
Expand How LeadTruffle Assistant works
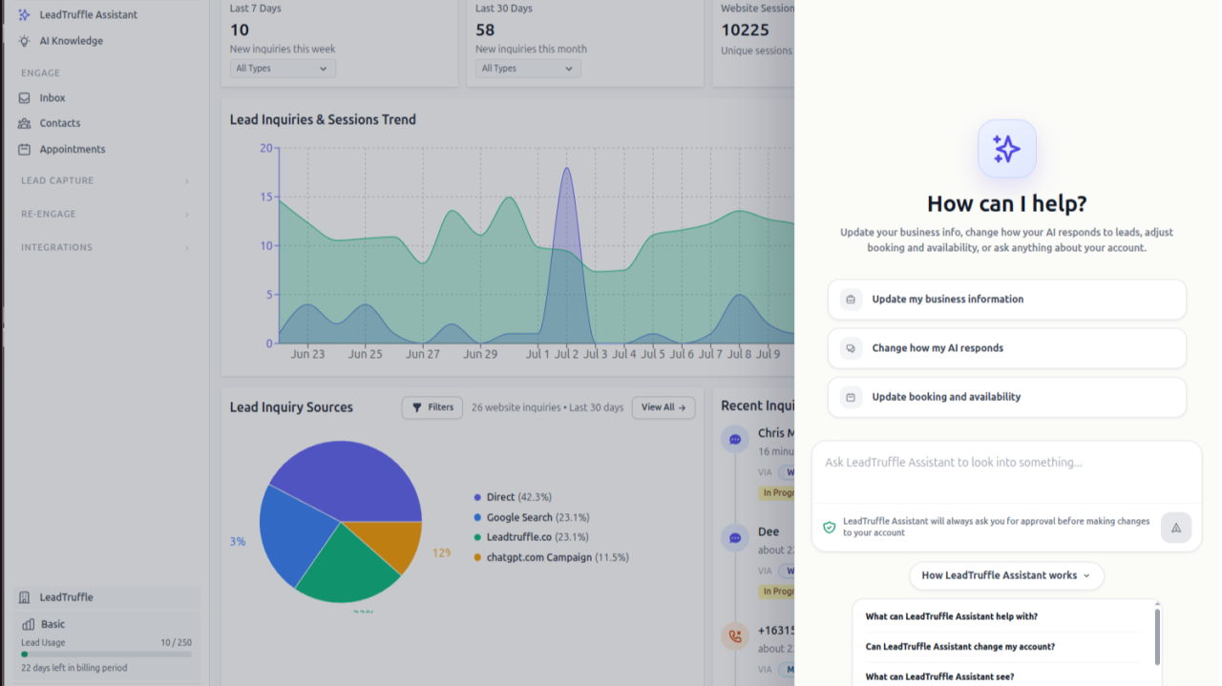coord(1006,575)
